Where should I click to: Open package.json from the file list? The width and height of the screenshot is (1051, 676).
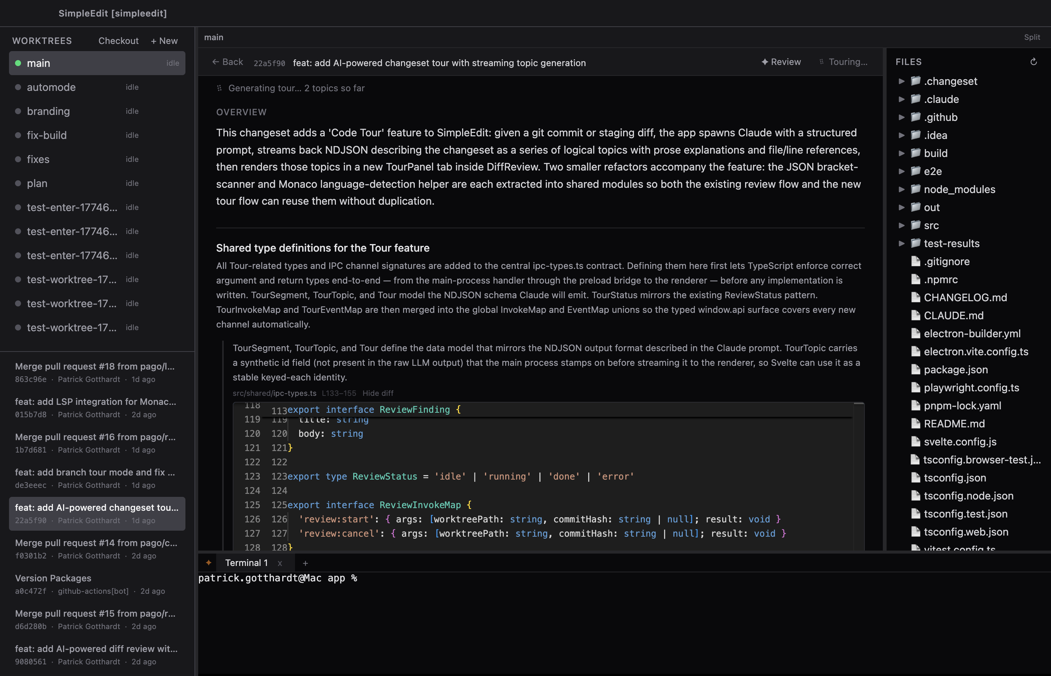[x=956, y=369]
